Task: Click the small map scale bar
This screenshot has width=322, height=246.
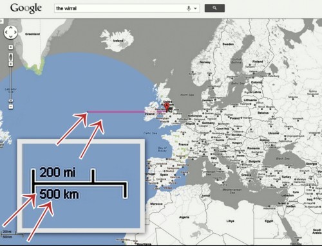Action: pos(12,234)
